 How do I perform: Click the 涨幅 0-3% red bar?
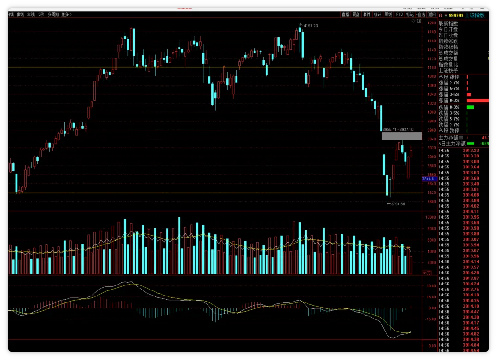click(477, 100)
